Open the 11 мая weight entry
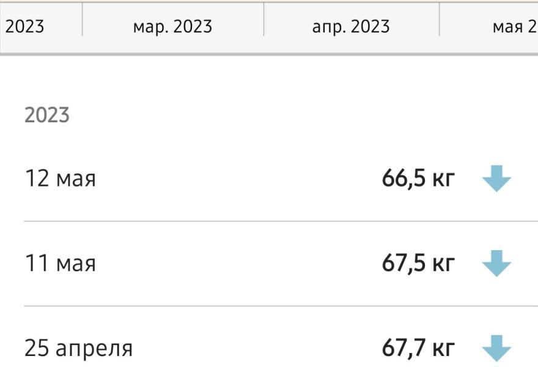538x367 pixels. click(x=281, y=263)
